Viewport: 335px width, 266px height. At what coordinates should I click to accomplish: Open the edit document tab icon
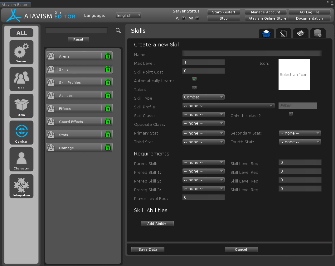[x=283, y=34]
